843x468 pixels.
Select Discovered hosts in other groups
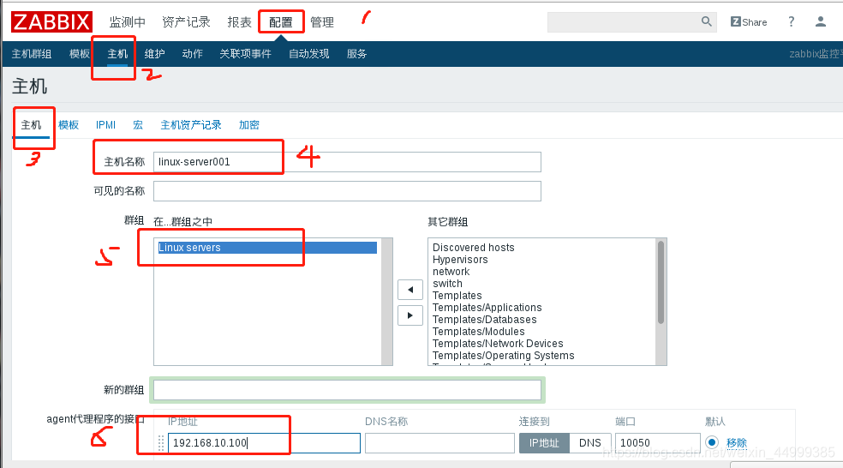coord(473,248)
